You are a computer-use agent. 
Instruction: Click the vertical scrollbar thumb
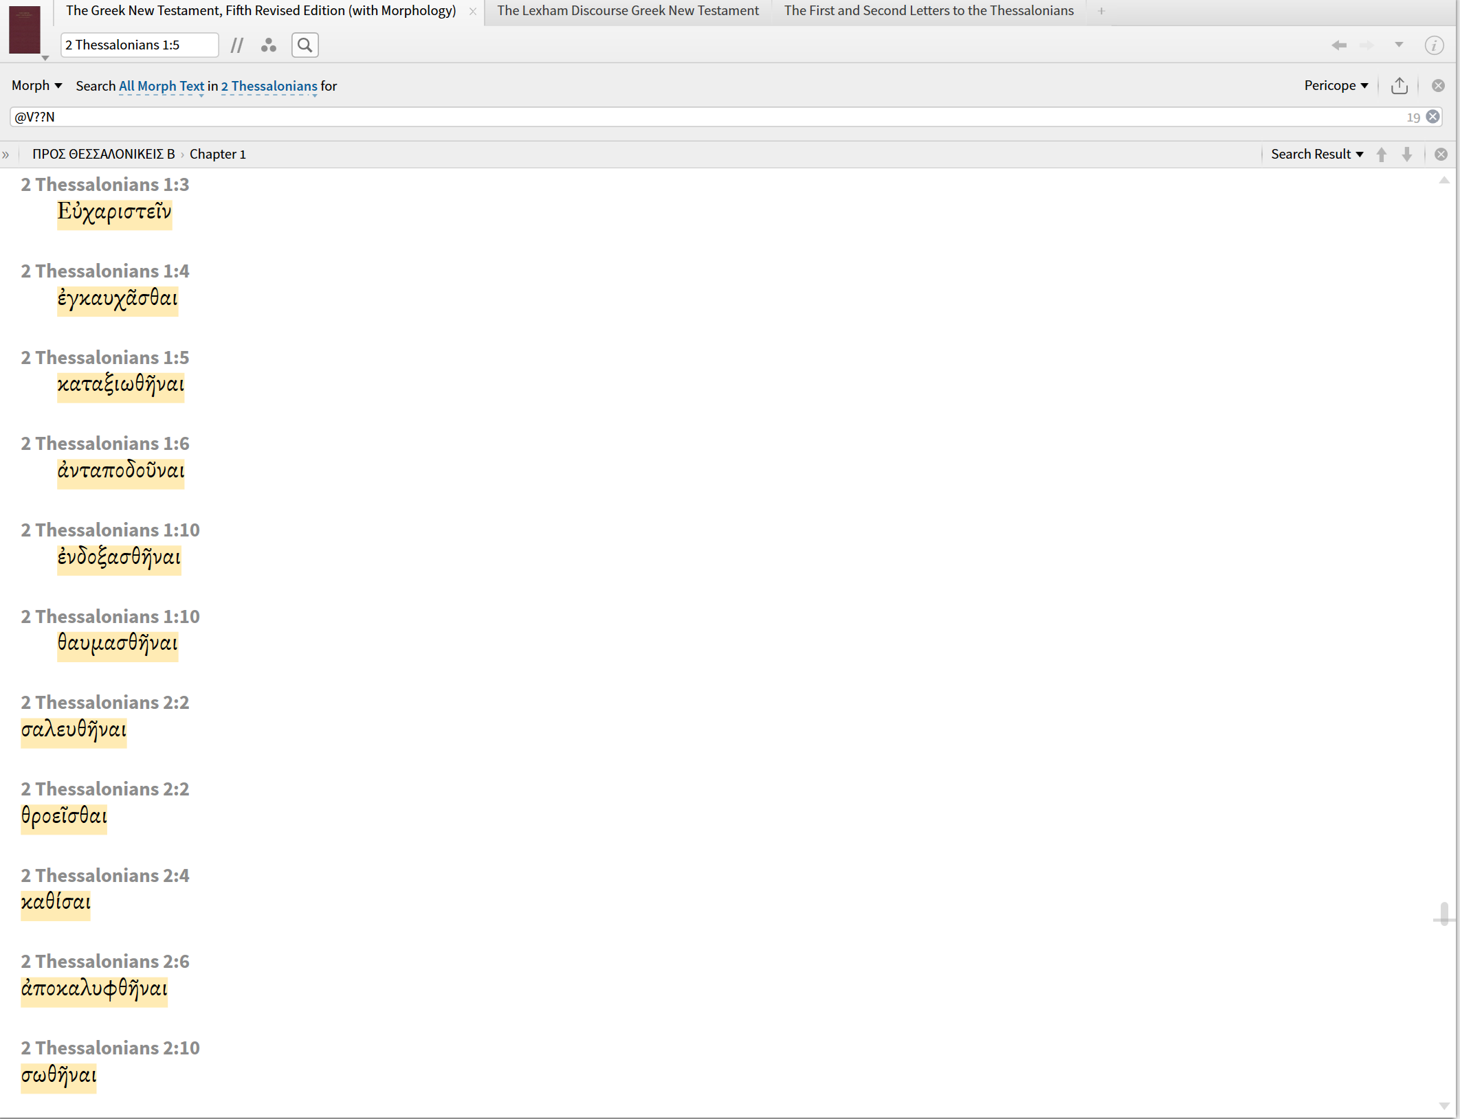(1444, 914)
